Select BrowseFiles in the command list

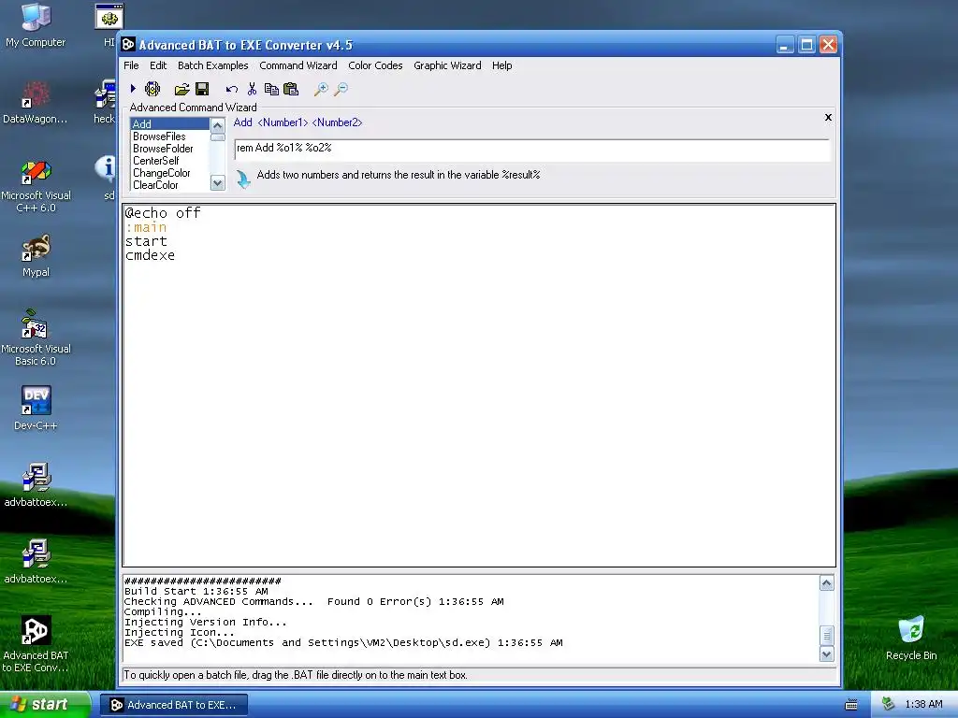pos(170,136)
